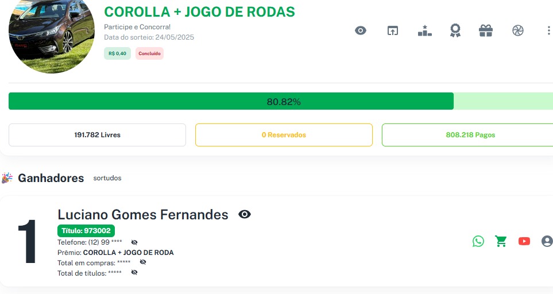Toggle visibility of winner name Luciano Gomes Fernandes
The image size is (553, 294).
click(x=245, y=215)
